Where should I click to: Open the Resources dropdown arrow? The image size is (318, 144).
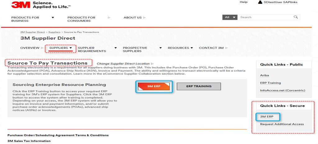(x=192, y=48)
